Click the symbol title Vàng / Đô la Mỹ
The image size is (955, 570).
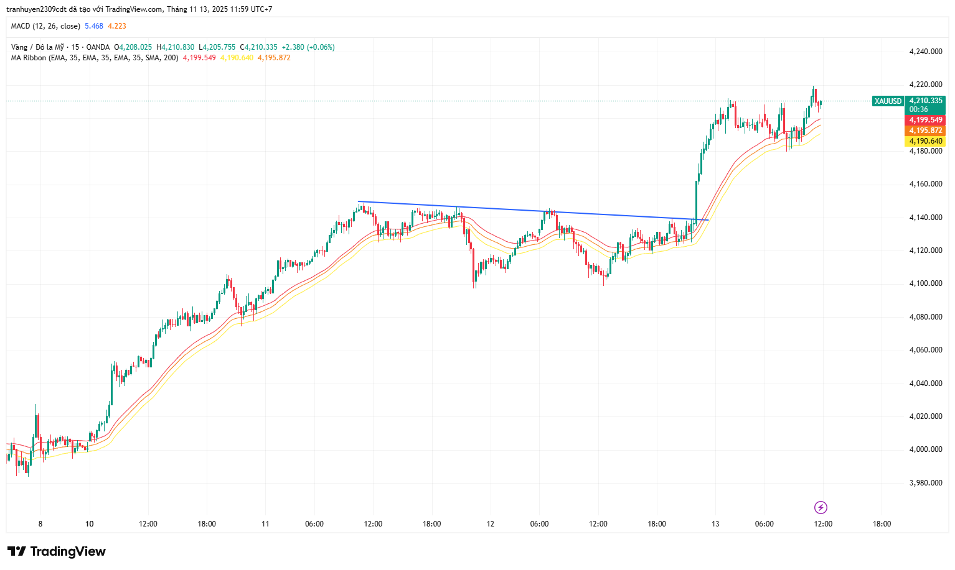[x=37, y=47]
